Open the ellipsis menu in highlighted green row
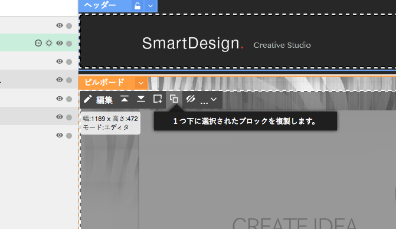This screenshot has width=396, height=229. 38,43
